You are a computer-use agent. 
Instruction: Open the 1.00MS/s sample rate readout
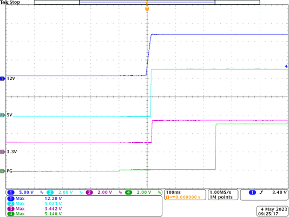223,195
